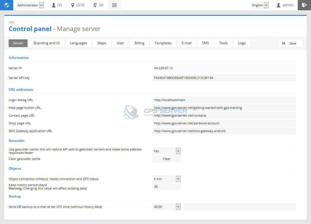Viewport: 311px width, 224px height.
Task: Open the Billing tab
Action: (139, 43)
